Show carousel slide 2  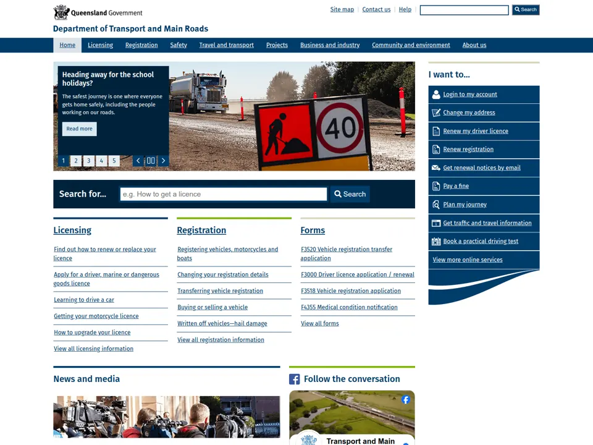(76, 161)
